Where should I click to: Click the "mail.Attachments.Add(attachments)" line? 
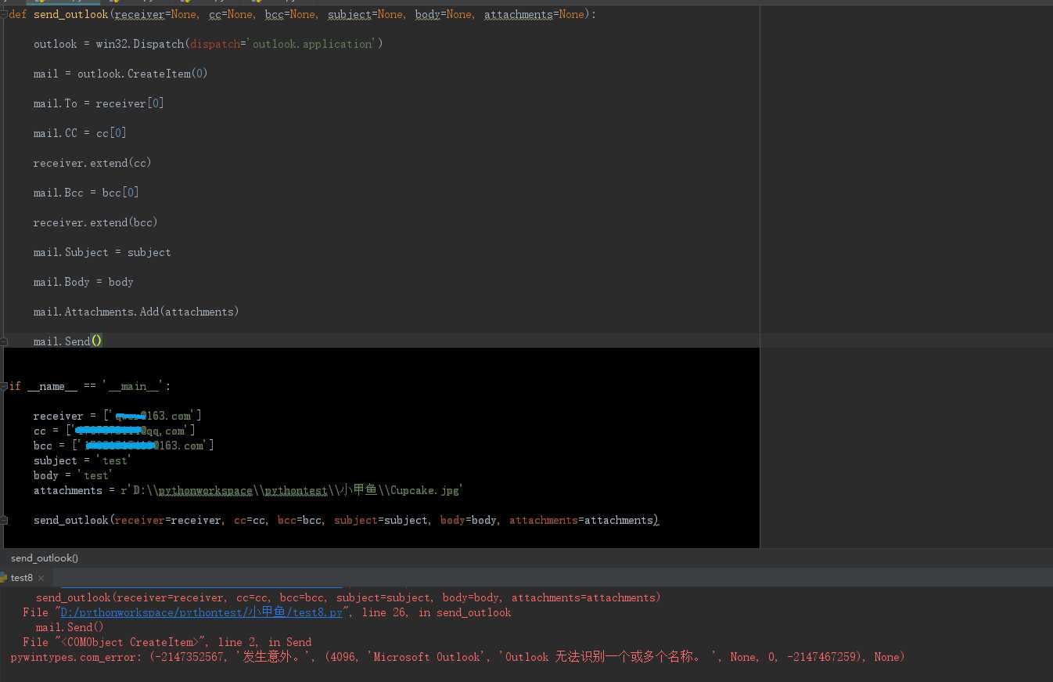[x=136, y=312]
